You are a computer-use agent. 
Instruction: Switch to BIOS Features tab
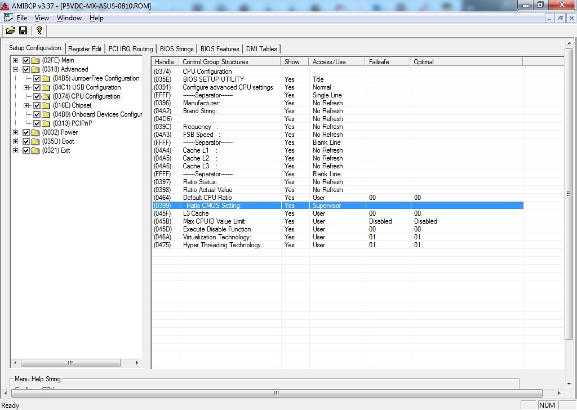[220, 49]
